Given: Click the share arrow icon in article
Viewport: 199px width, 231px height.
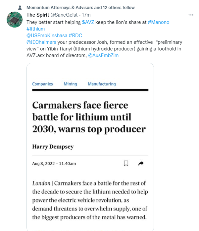Looking at the screenshot, I should pos(141,163).
